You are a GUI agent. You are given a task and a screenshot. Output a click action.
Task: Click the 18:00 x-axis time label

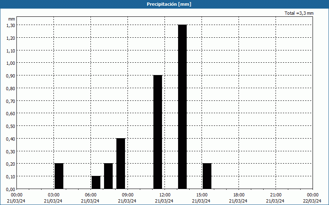point(239,195)
